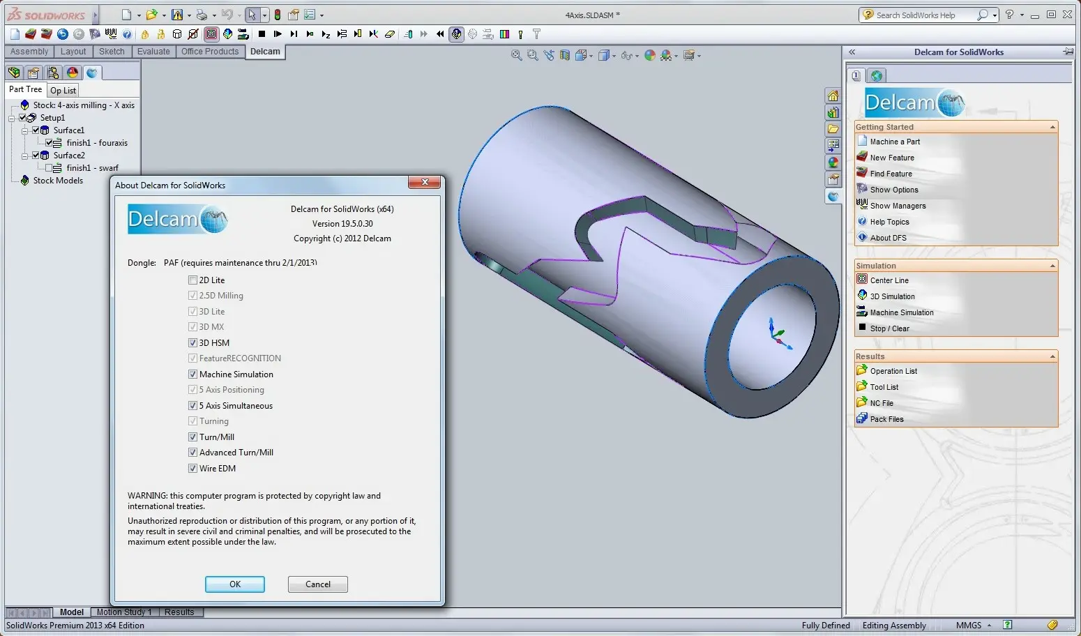Switch to the Sketch tab
The image size is (1081, 636).
[x=112, y=52]
